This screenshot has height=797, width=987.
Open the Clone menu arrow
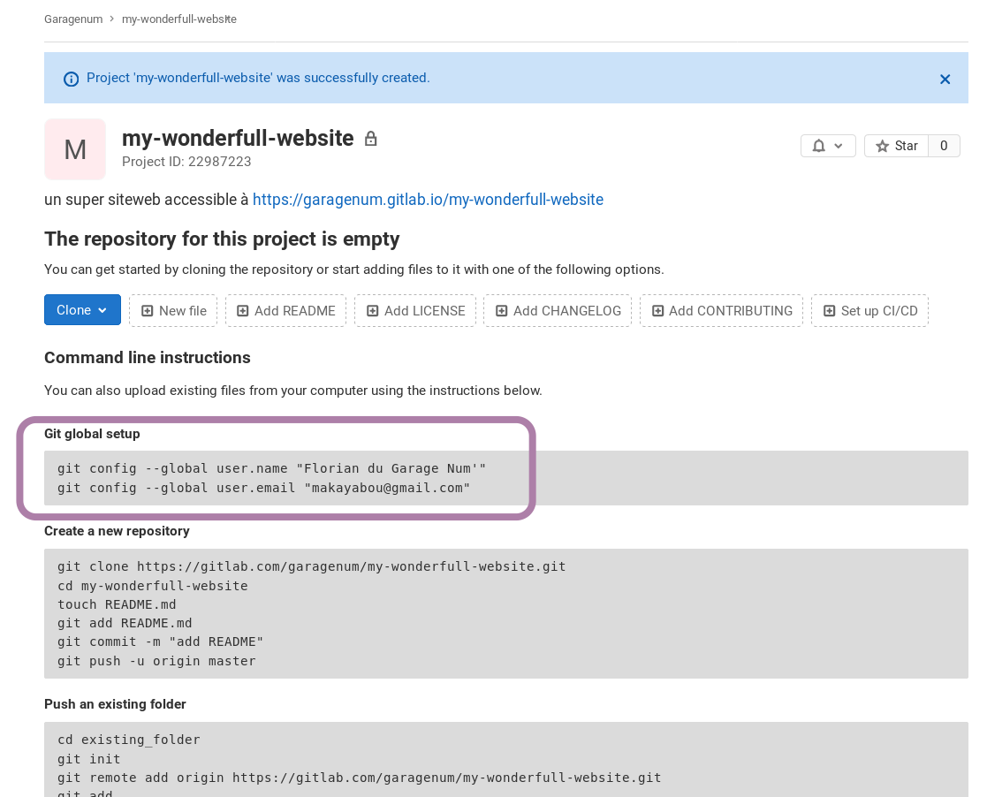100,310
